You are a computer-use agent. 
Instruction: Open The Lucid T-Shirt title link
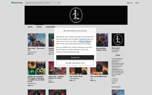76,77
